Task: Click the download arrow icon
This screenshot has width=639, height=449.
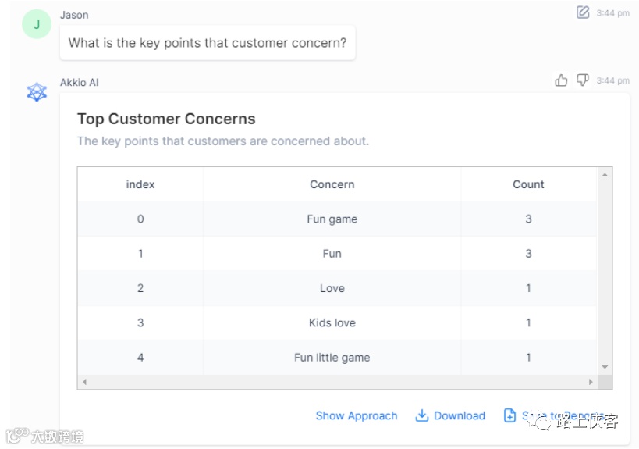Action: click(422, 415)
